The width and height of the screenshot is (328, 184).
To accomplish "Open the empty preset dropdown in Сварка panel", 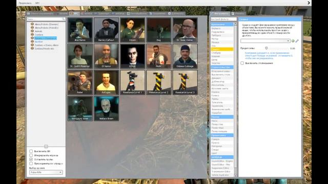I will pos(265,41).
